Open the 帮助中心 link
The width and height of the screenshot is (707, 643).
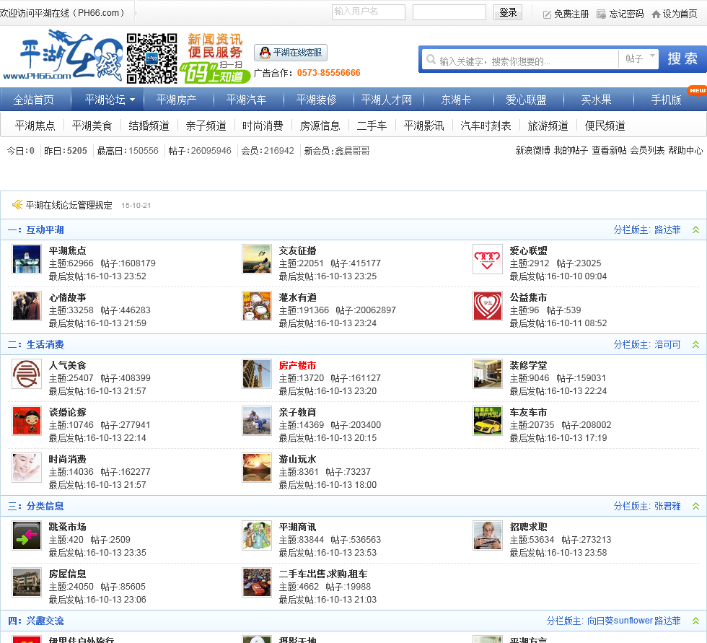pos(685,151)
